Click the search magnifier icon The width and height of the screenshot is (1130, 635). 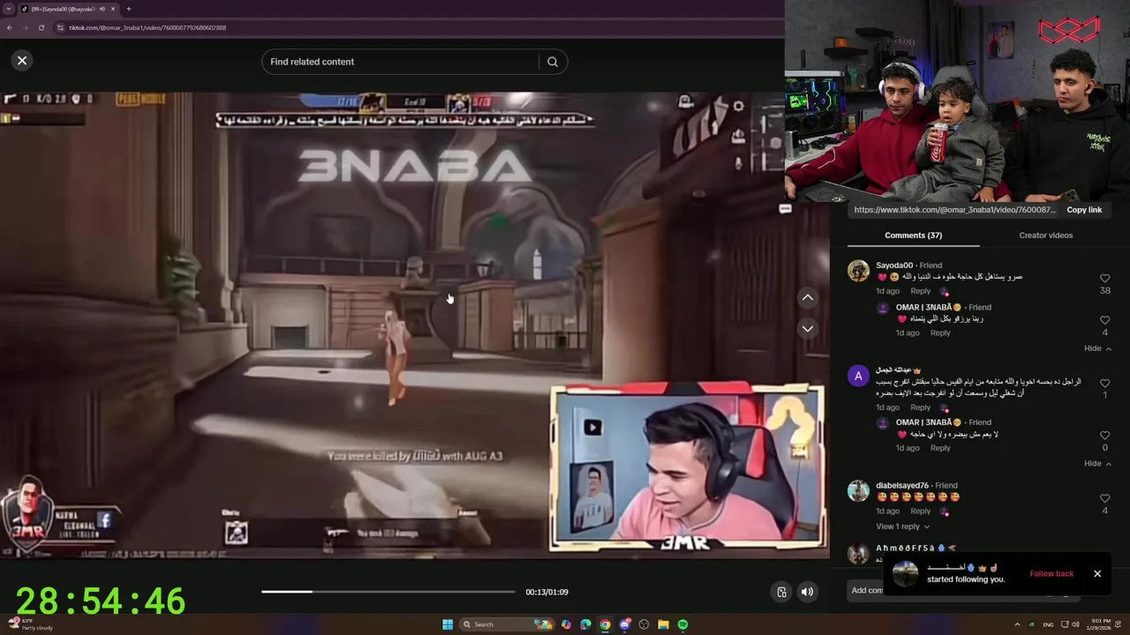click(x=553, y=62)
